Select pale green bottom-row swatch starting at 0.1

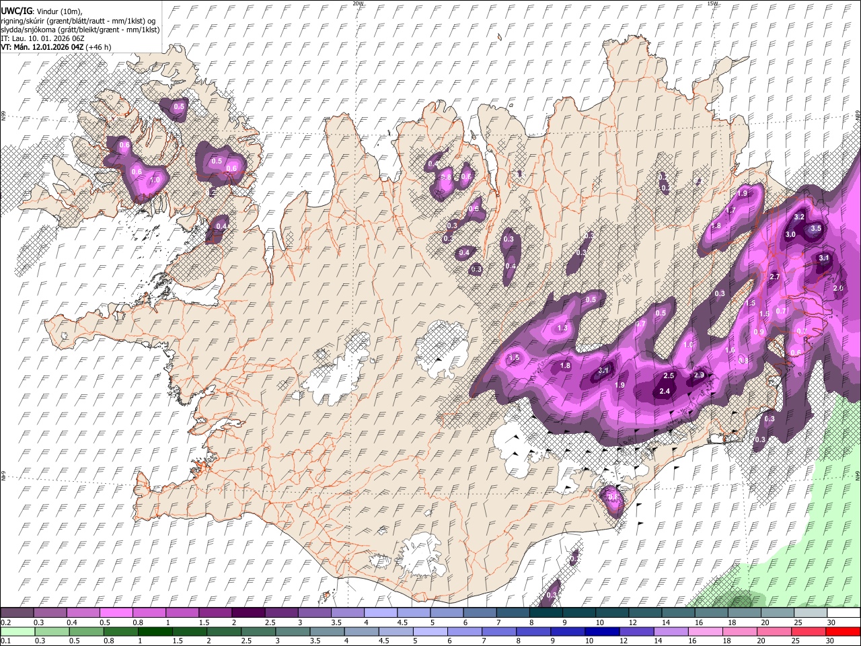[x=17, y=631]
